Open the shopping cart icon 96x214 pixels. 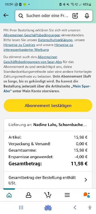pyautogui.click(x=47, y=195)
